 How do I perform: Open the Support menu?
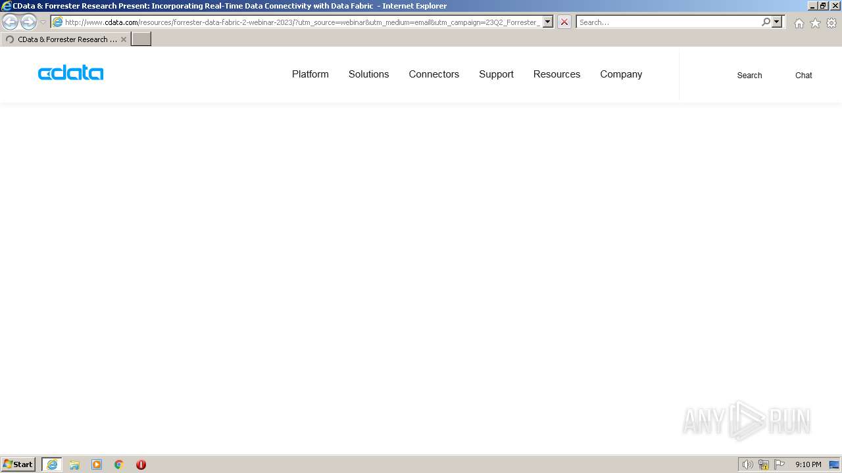[497, 74]
